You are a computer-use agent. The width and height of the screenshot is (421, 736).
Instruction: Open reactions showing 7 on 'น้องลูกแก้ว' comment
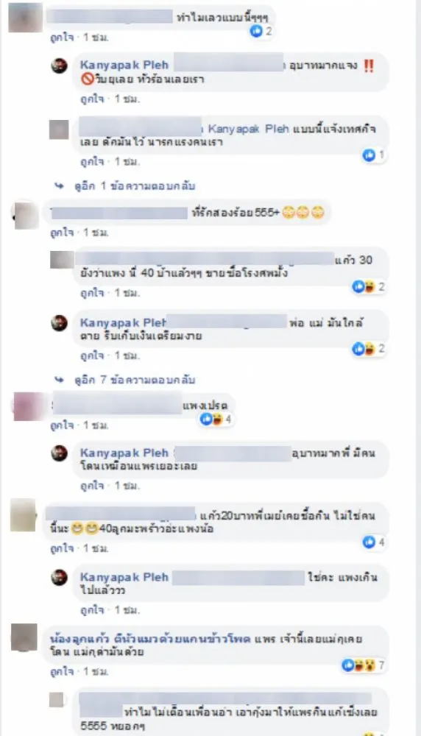point(364,665)
